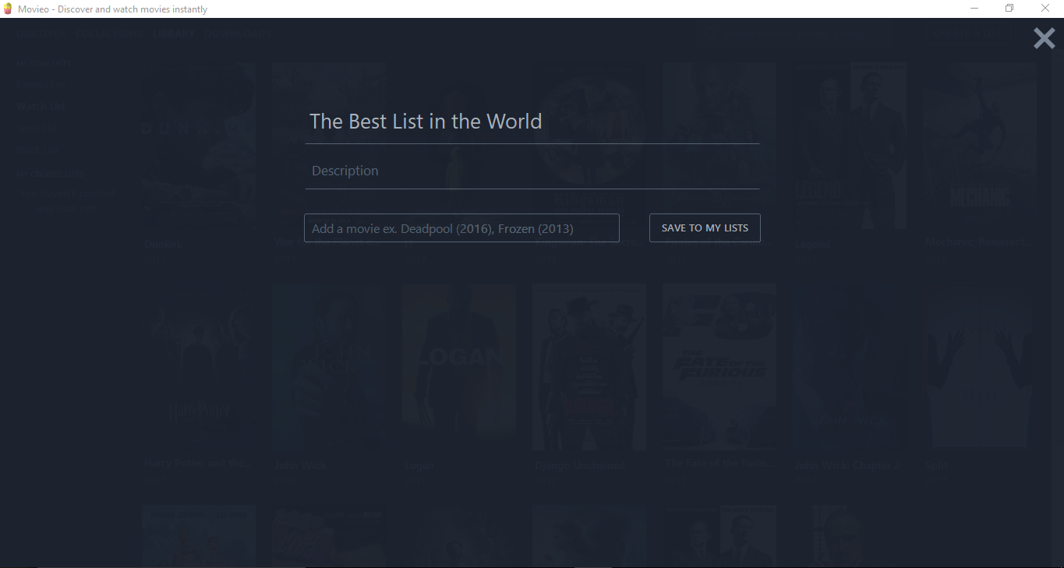Open your Favourites list
1064x568 pixels.
(x=41, y=84)
